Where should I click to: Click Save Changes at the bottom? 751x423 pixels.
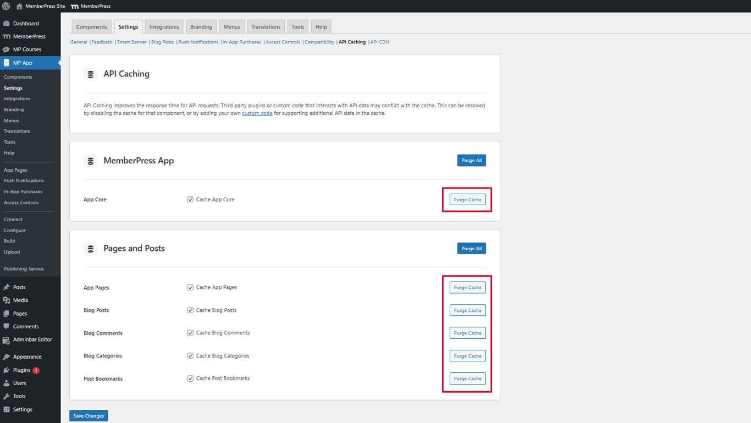click(x=88, y=415)
